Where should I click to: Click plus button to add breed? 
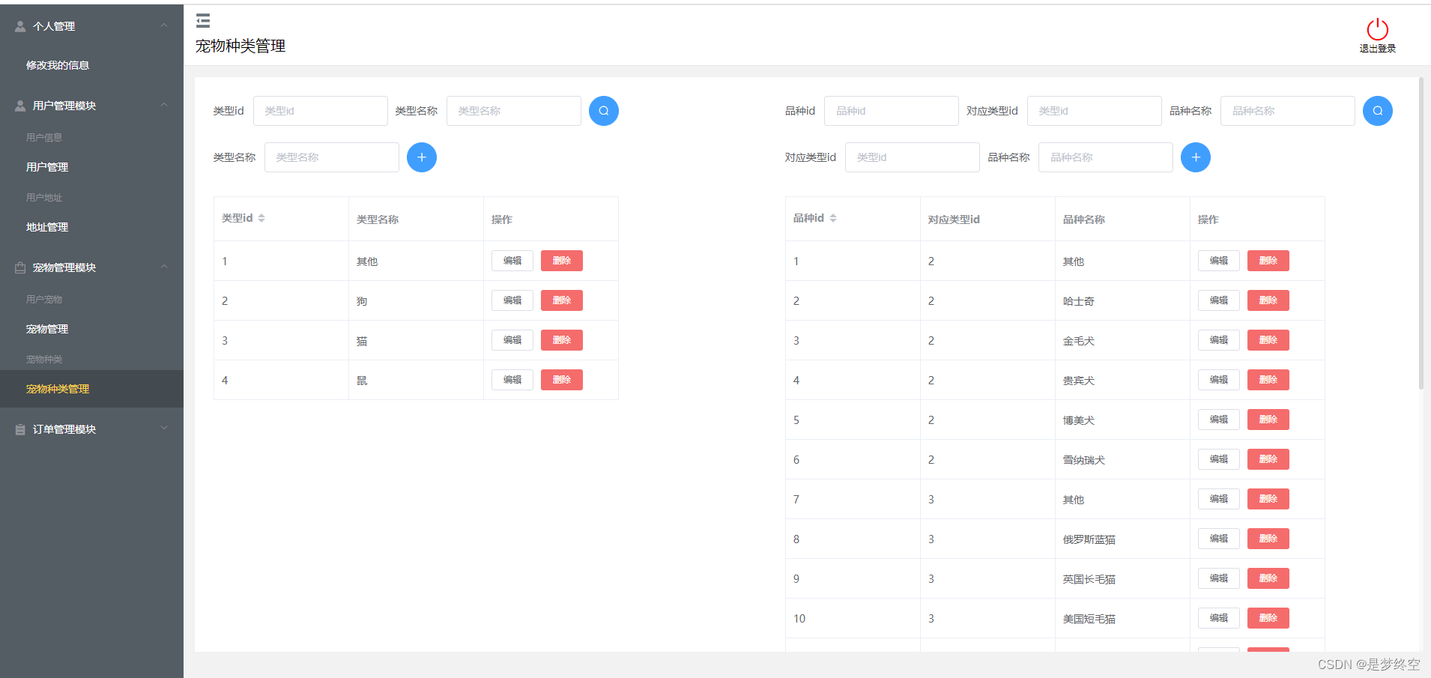pyautogui.click(x=1196, y=157)
